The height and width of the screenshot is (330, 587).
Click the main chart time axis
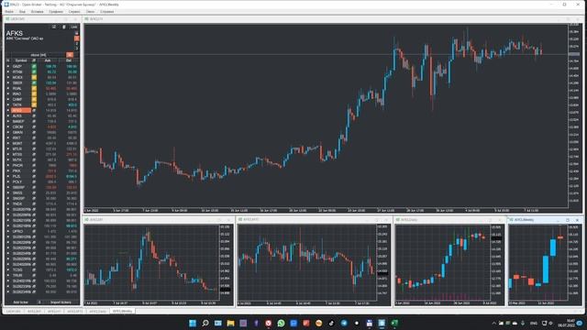coord(327,210)
